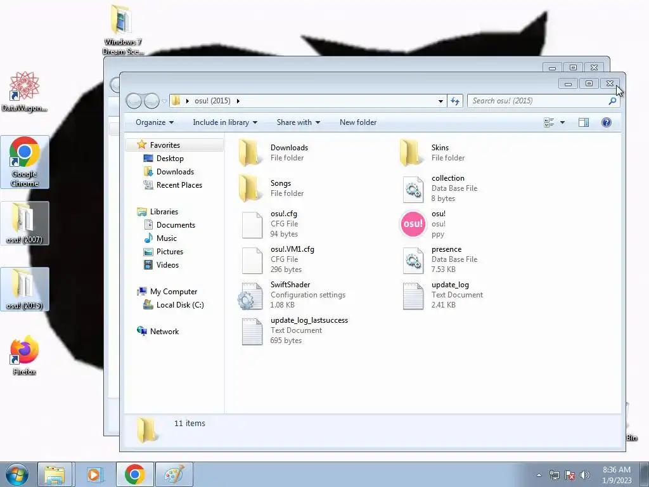The image size is (649, 487).
Task: Select the presence Data Base File
Action: [439, 259]
